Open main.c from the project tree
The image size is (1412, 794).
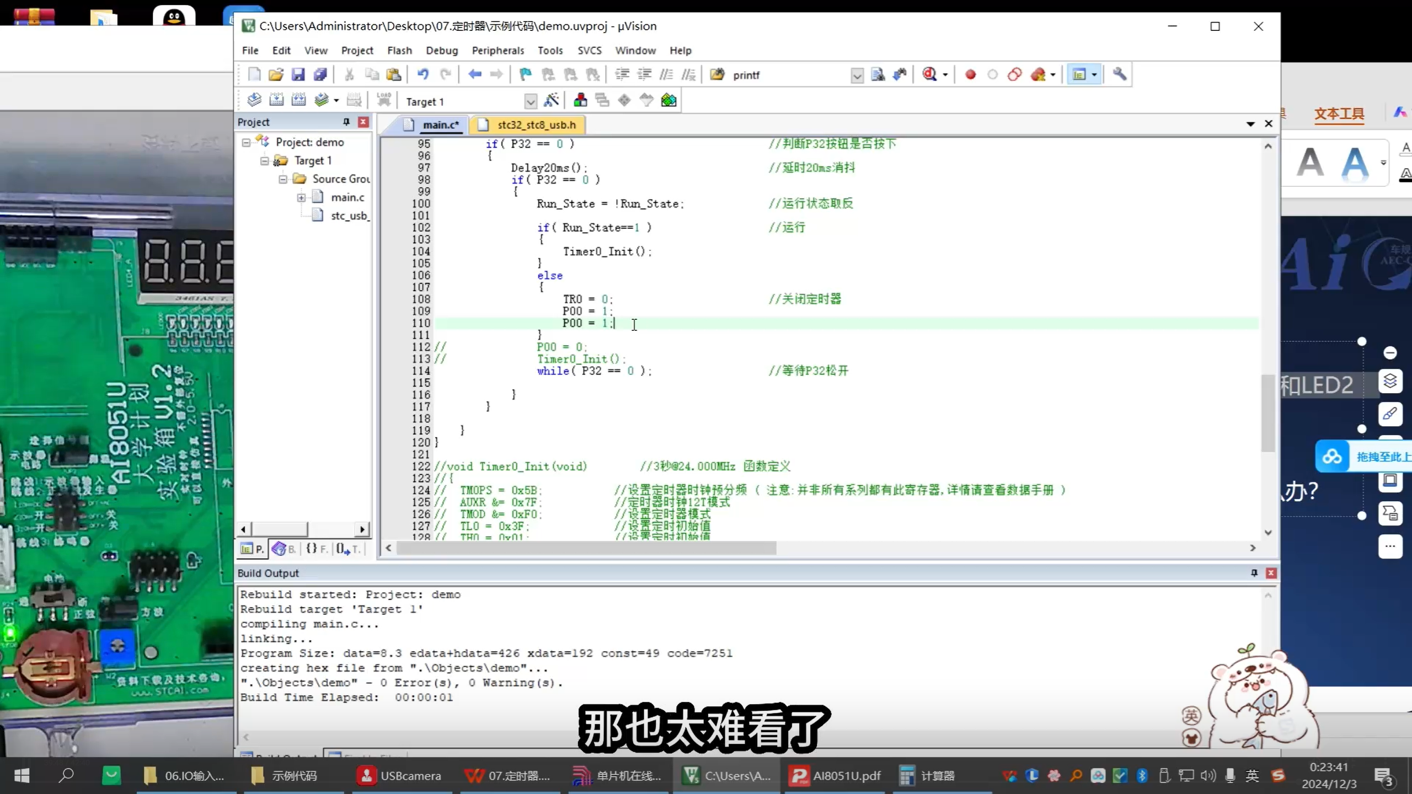point(346,197)
